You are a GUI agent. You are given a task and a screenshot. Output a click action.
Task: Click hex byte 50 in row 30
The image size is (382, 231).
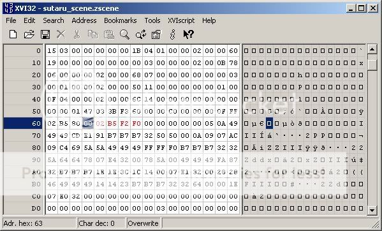tap(136, 87)
